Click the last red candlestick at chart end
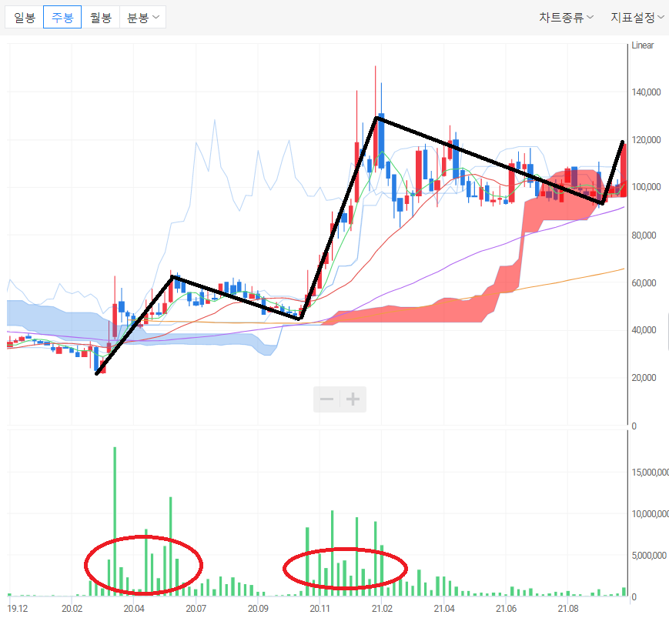This screenshot has height=618, width=669. point(624,171)
